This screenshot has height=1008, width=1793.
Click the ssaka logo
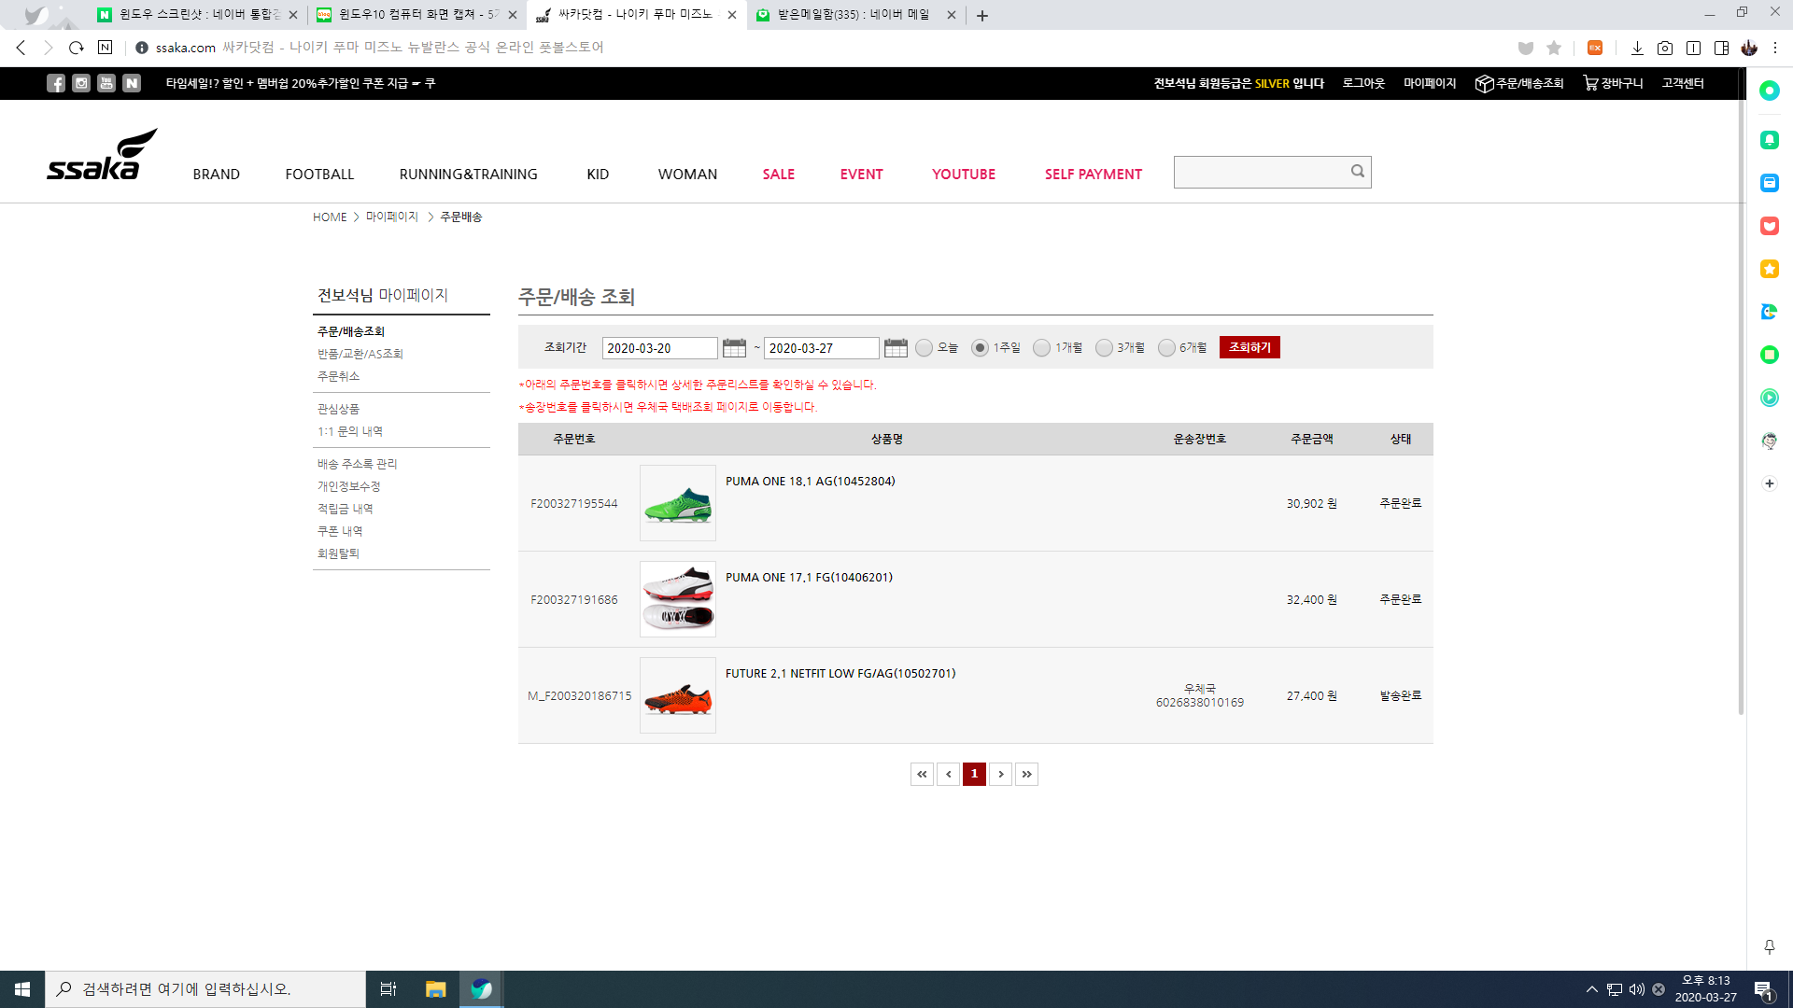[x=103, y=154]
